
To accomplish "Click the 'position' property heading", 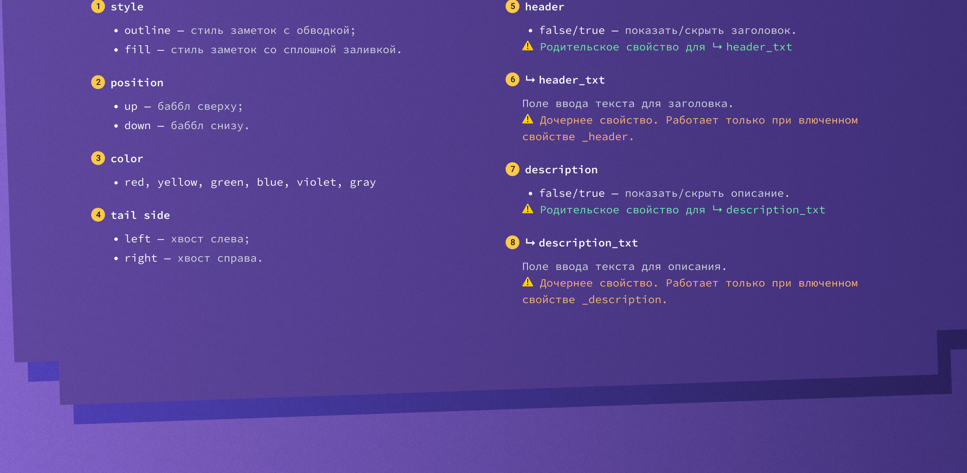I will click(x=137, y=83).
